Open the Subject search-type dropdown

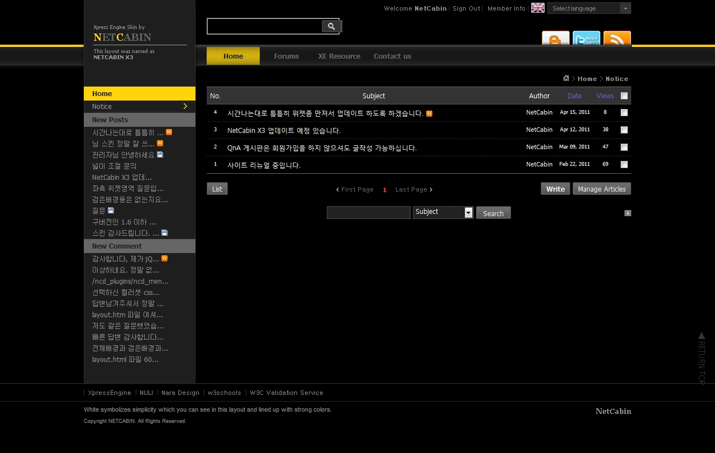pyautogui.click(x=443, y=212)
